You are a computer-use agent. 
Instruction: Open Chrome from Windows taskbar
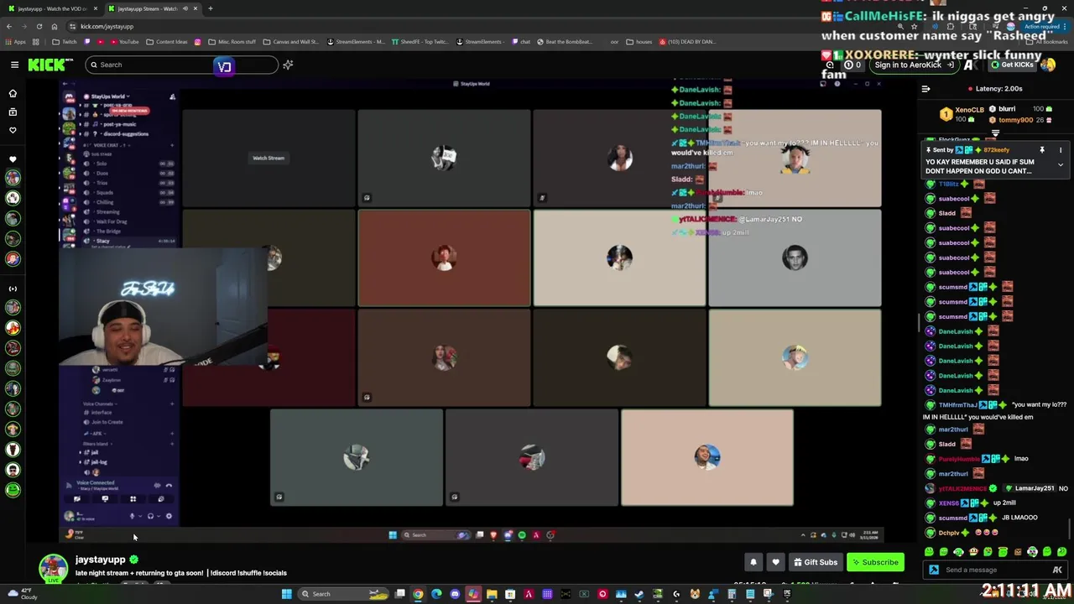coord(418,594)
